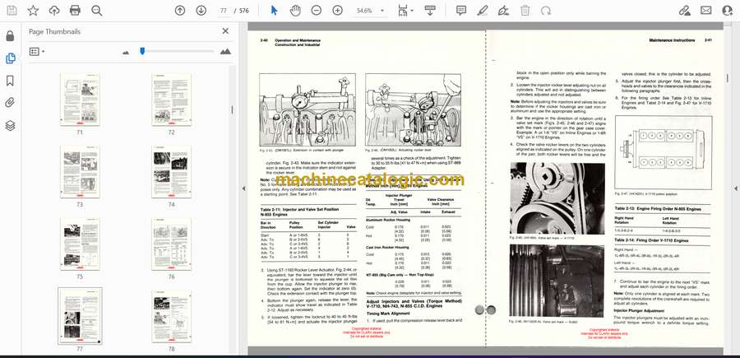This screenshot has height=358, width=740.
Task: Close the Page Thumbnails panel
Action: 226,31
